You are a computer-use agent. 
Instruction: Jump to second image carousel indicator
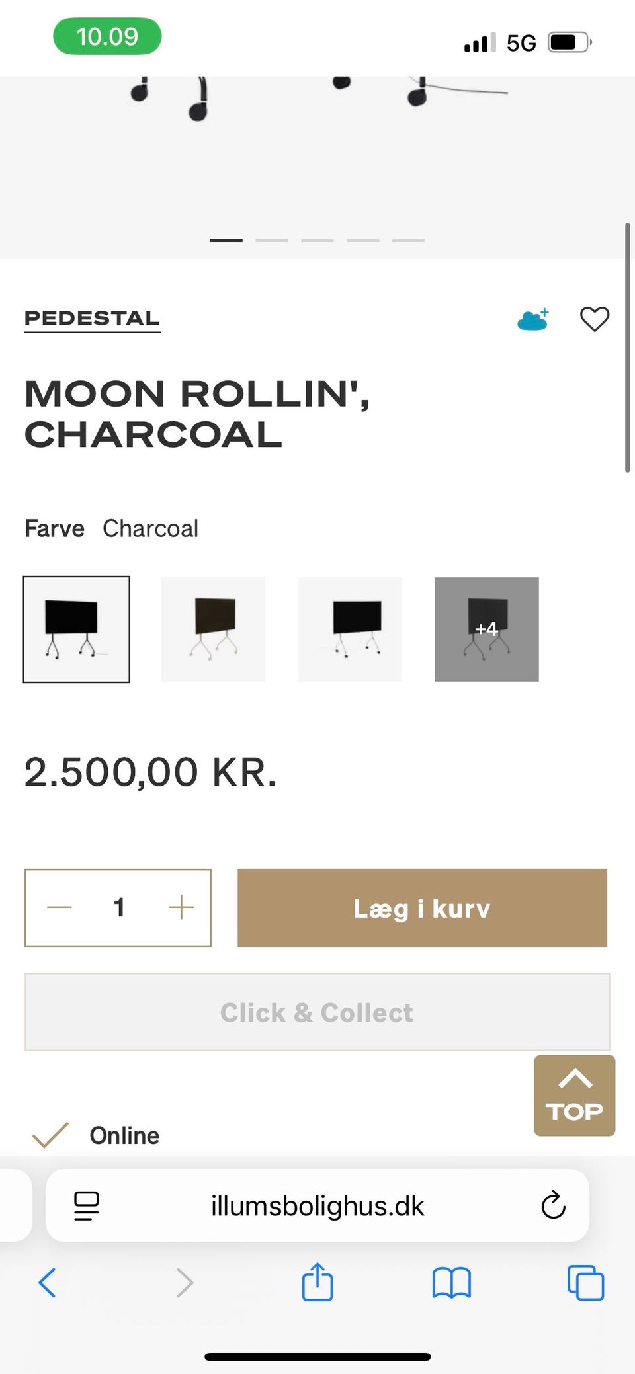point(272,240)
